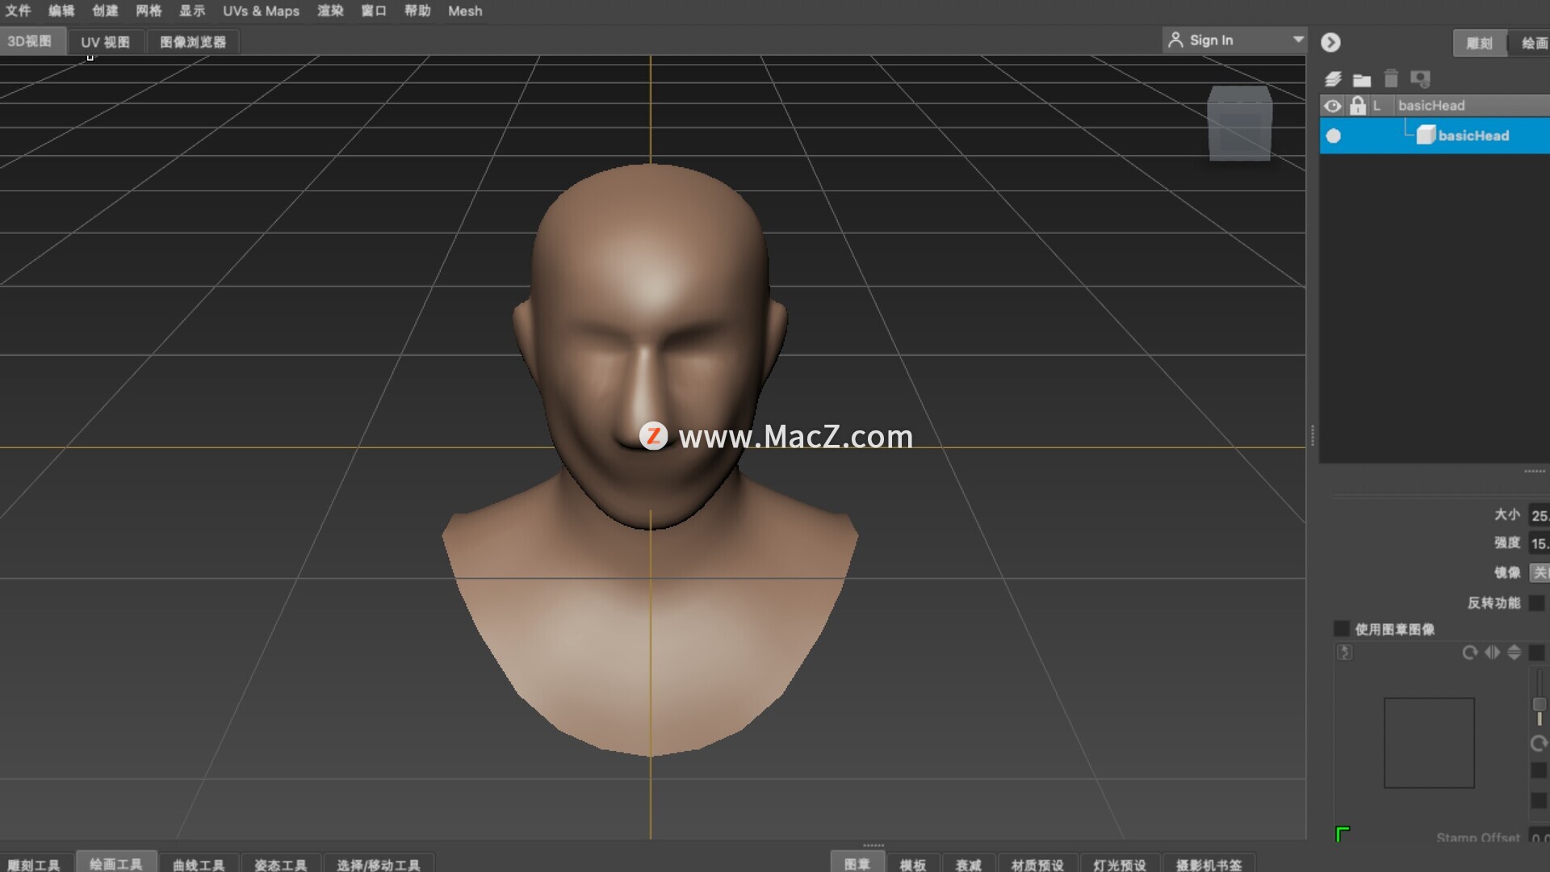Click the stamp rotate icon
The image size is (1550, 872).
(1469, 652)
